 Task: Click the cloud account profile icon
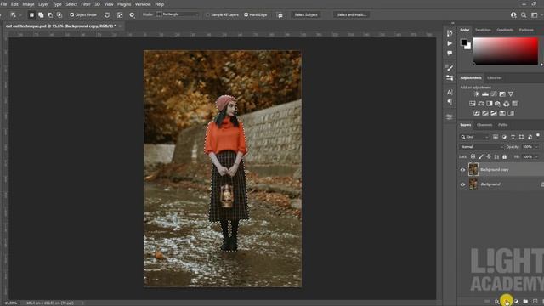tap(513, 15)
